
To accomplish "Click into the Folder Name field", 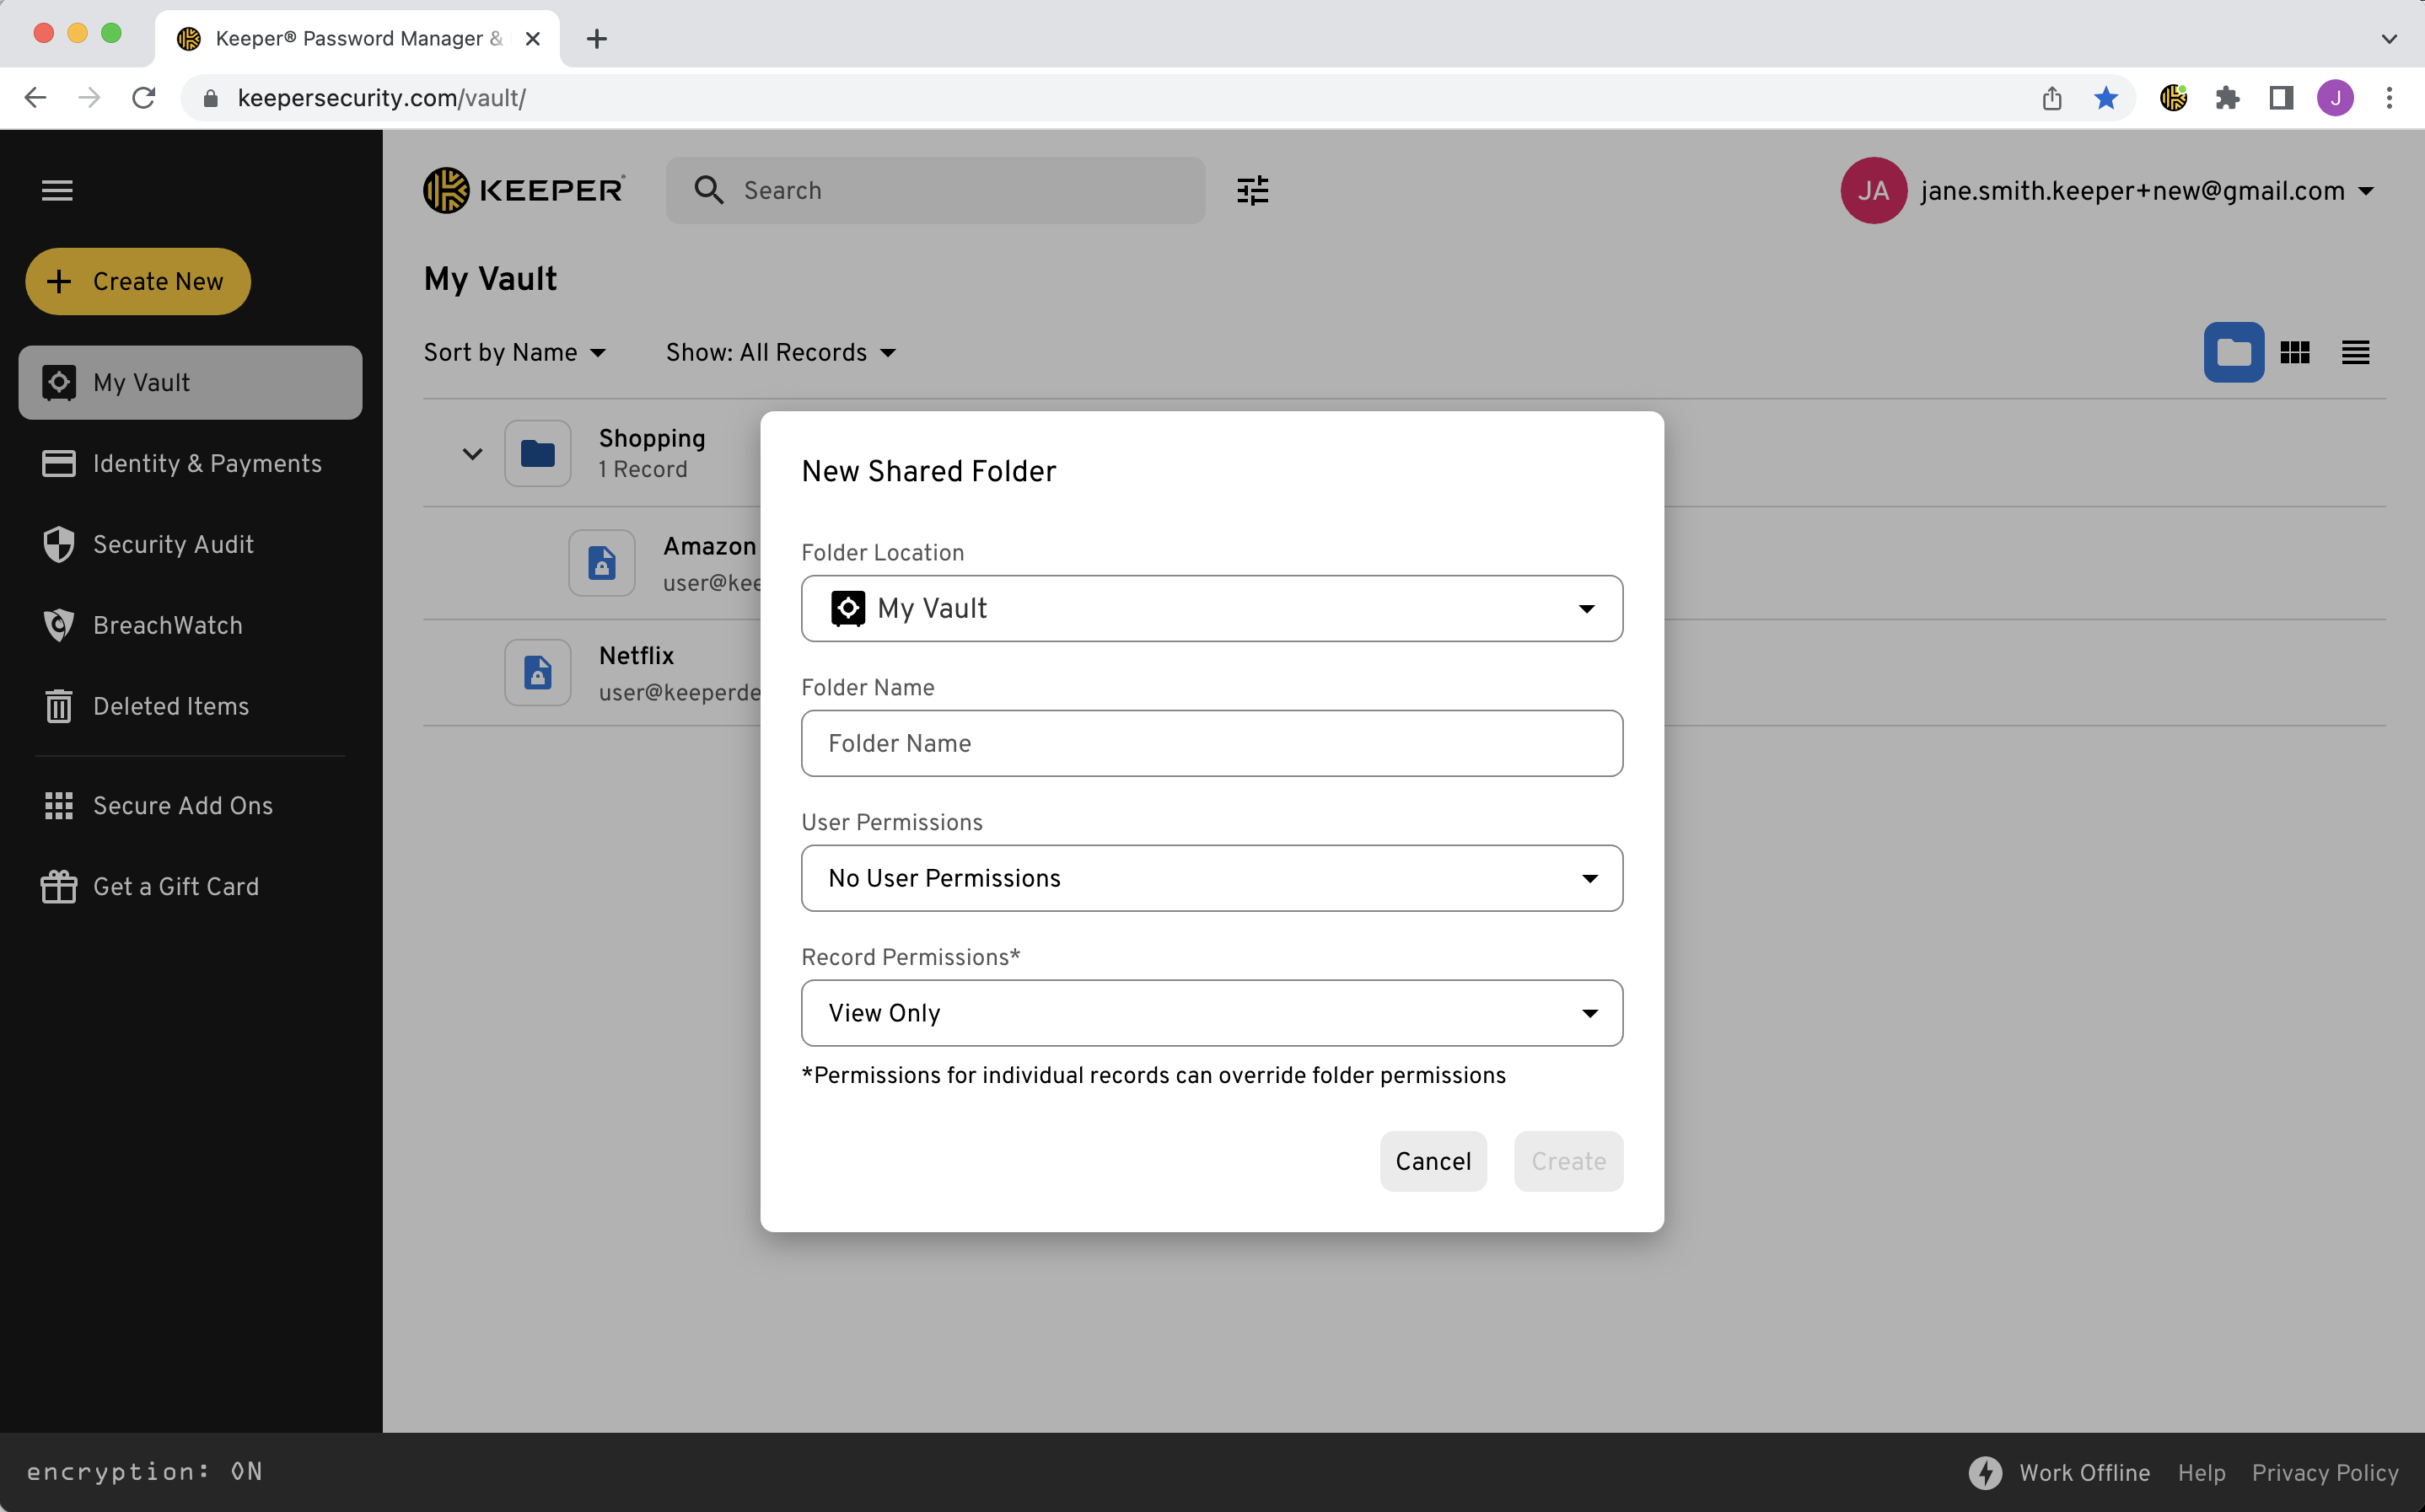I will tap(1212, 743).
